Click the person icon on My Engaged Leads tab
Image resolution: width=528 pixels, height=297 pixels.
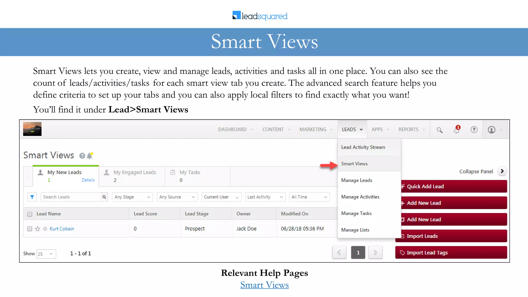click(106, 172)
